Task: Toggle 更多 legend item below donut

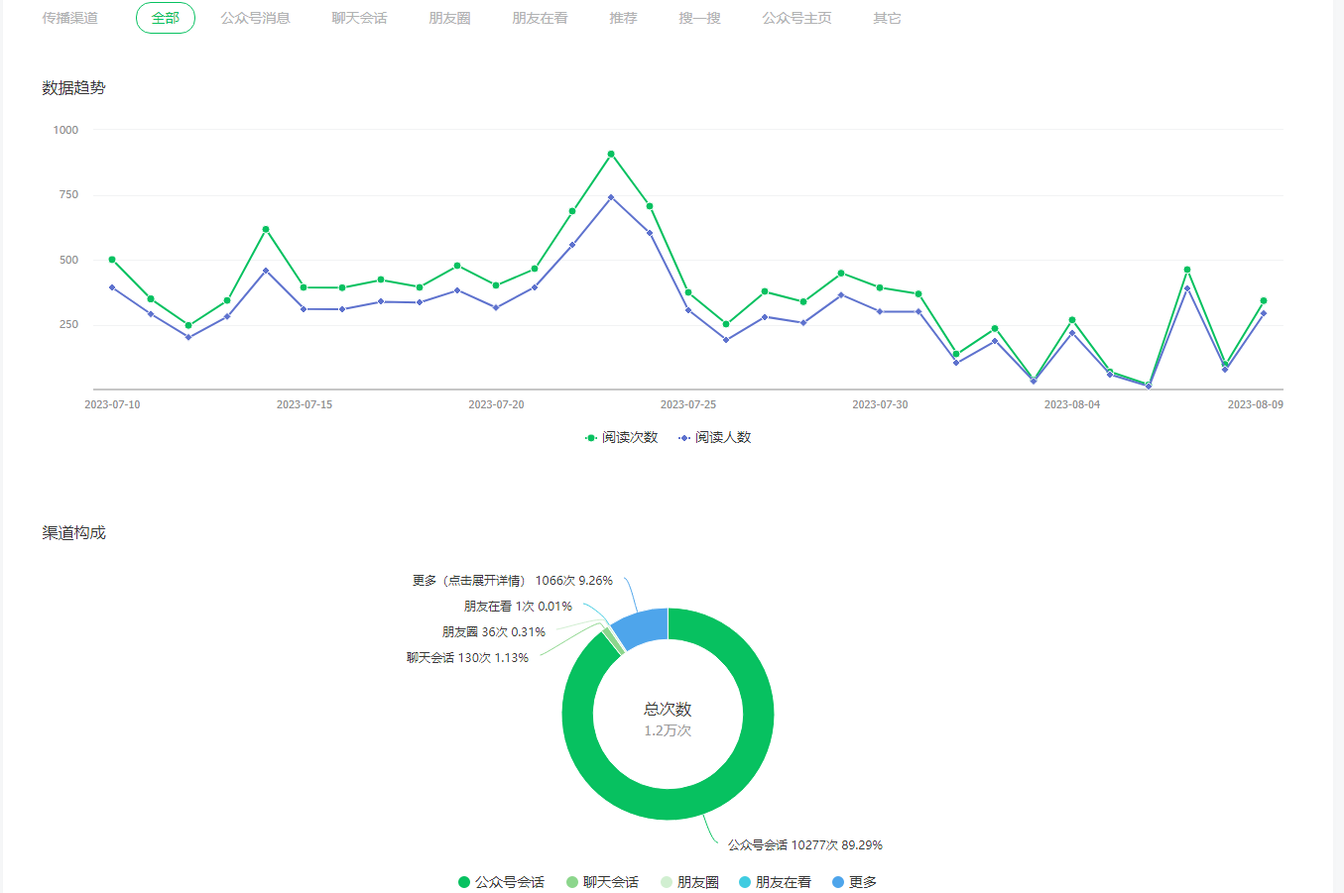Action: [854, 881]
